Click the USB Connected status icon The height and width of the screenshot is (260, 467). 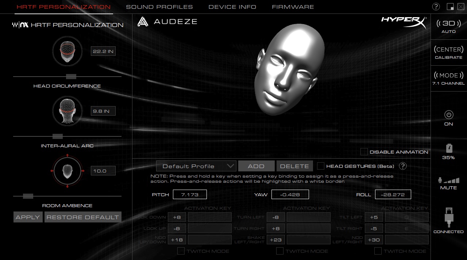[449, 217]
